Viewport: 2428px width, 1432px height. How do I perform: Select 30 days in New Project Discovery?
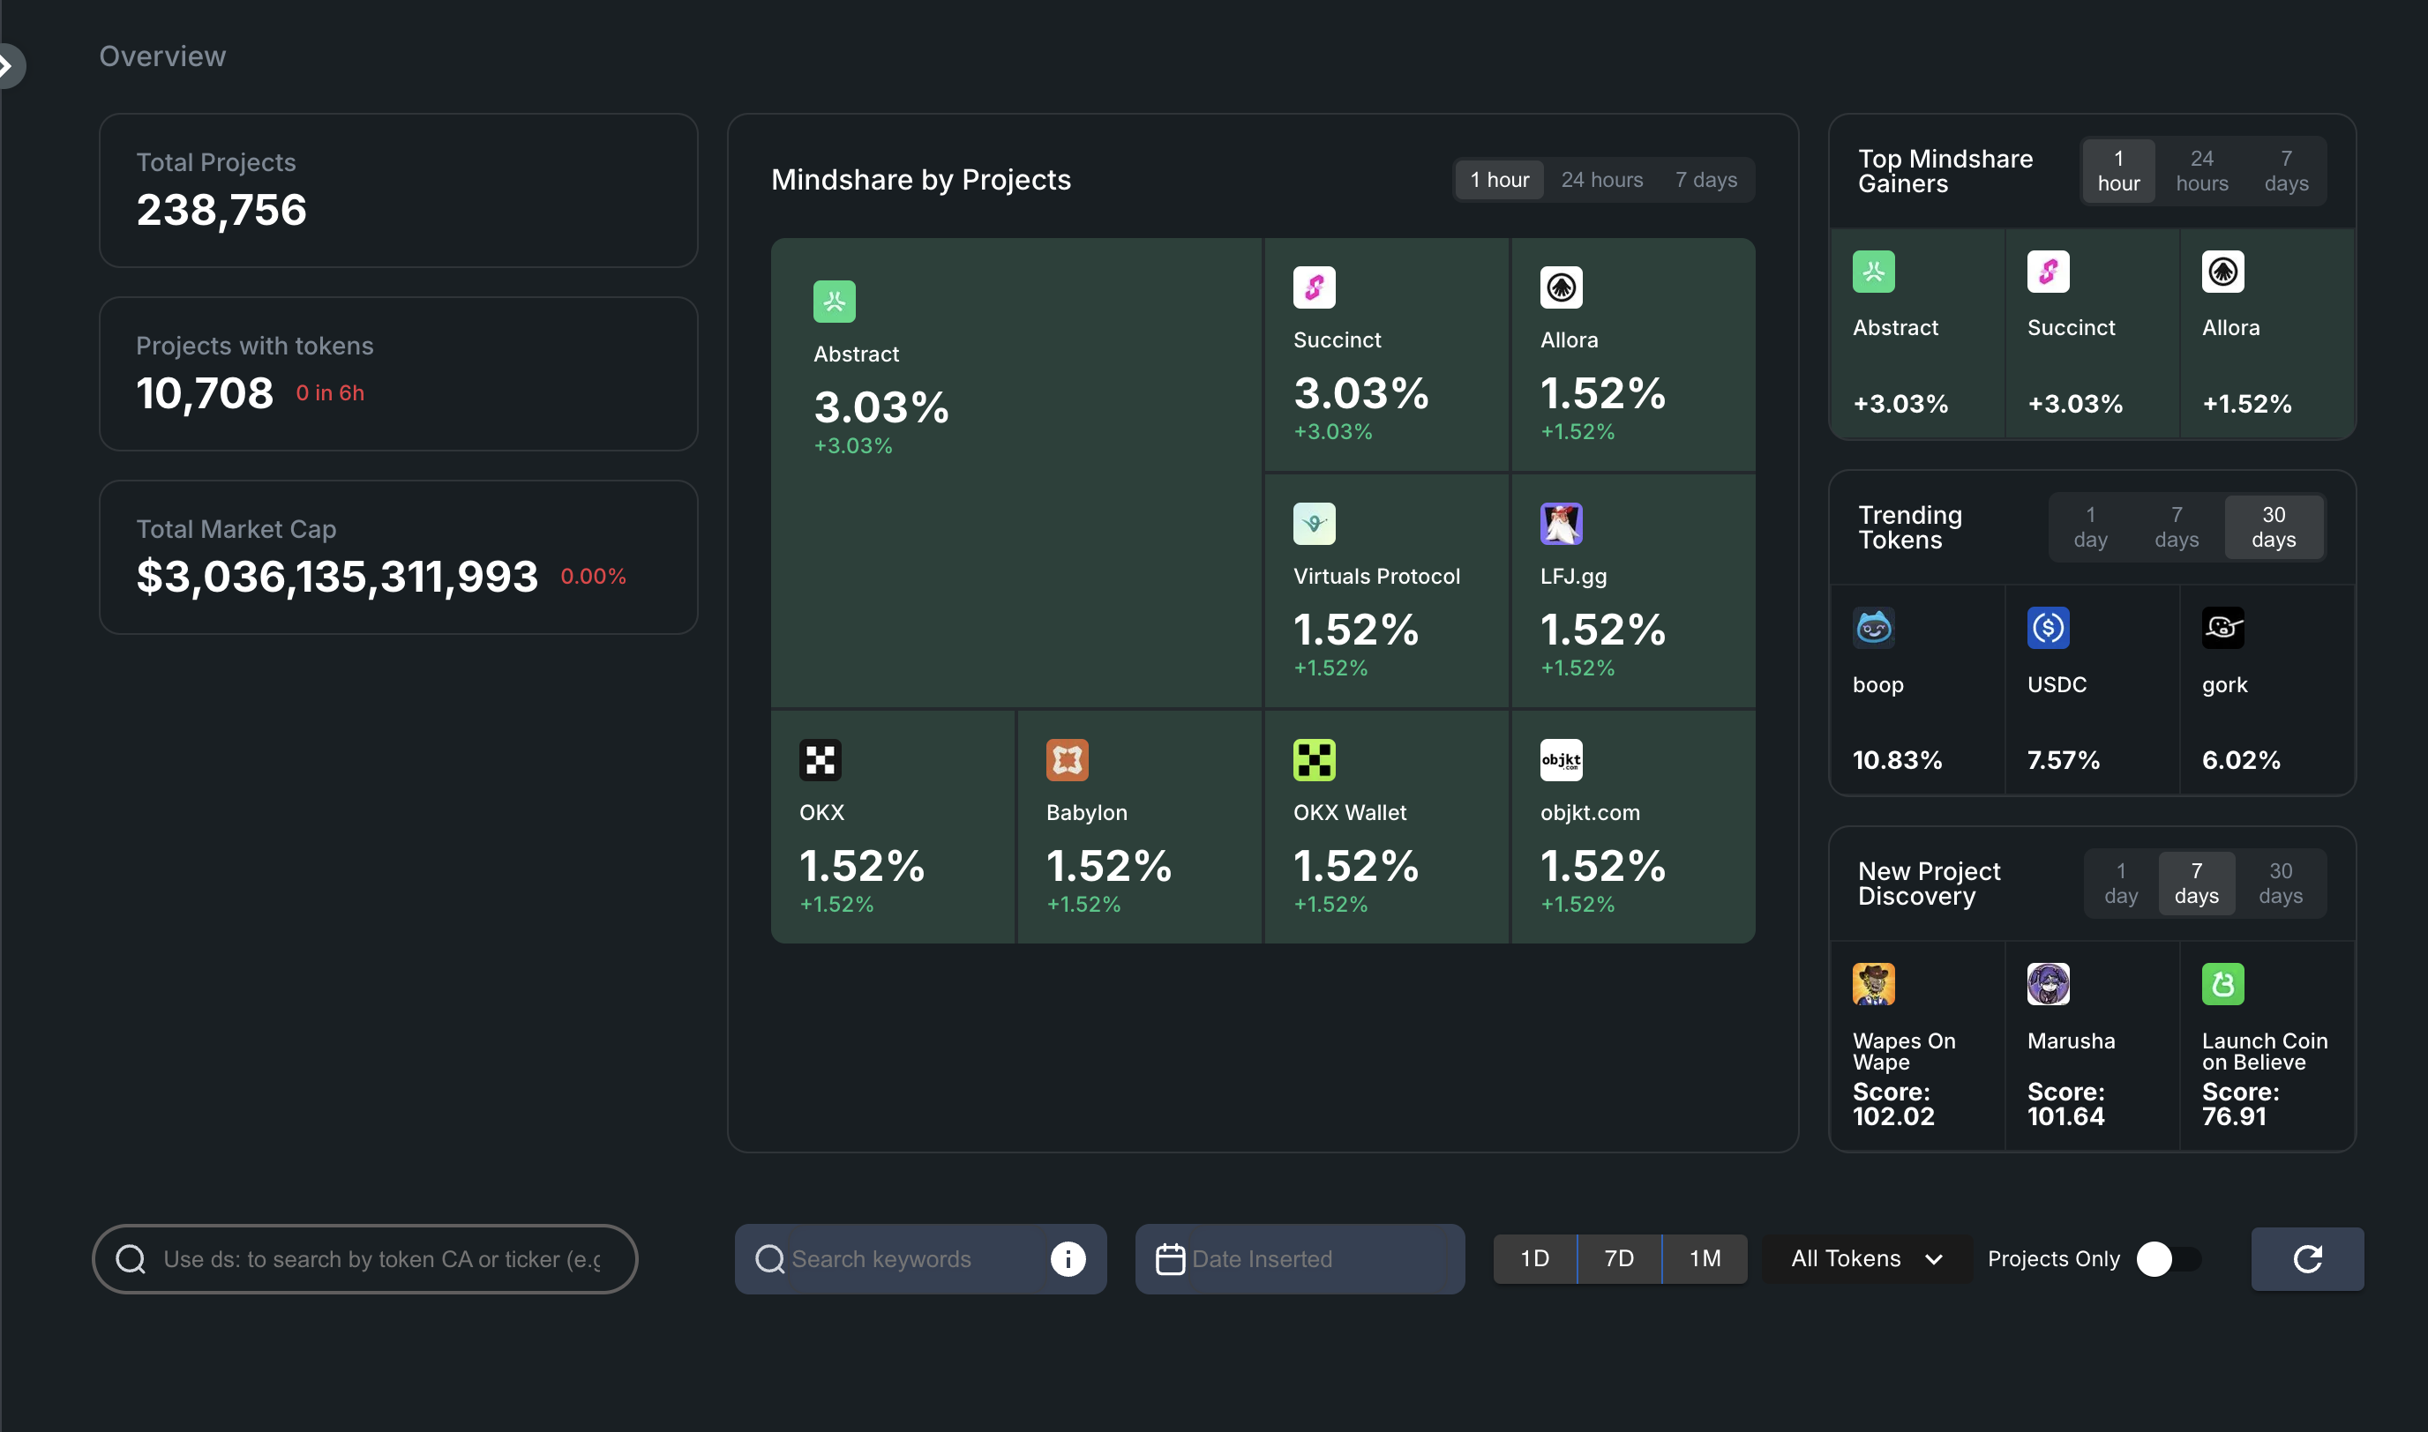point(2281,883)
